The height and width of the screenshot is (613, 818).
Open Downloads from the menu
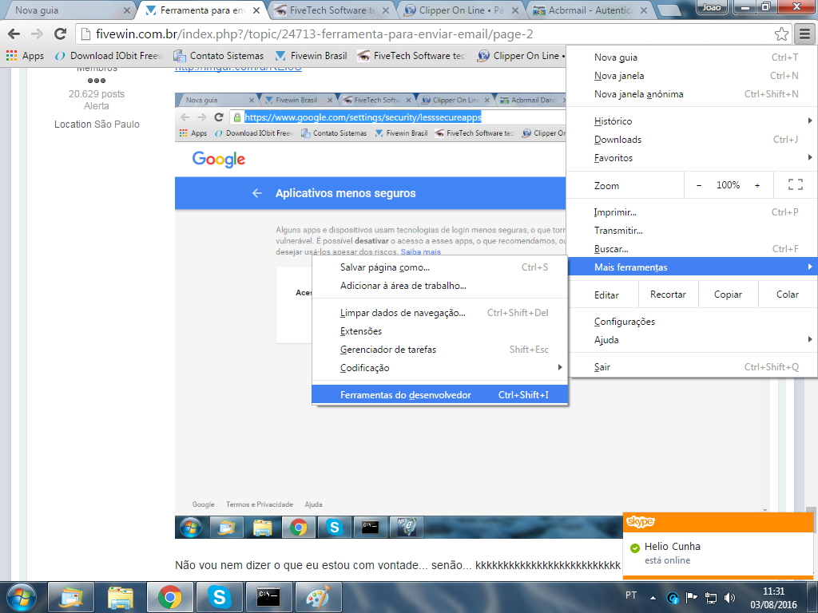692,139
